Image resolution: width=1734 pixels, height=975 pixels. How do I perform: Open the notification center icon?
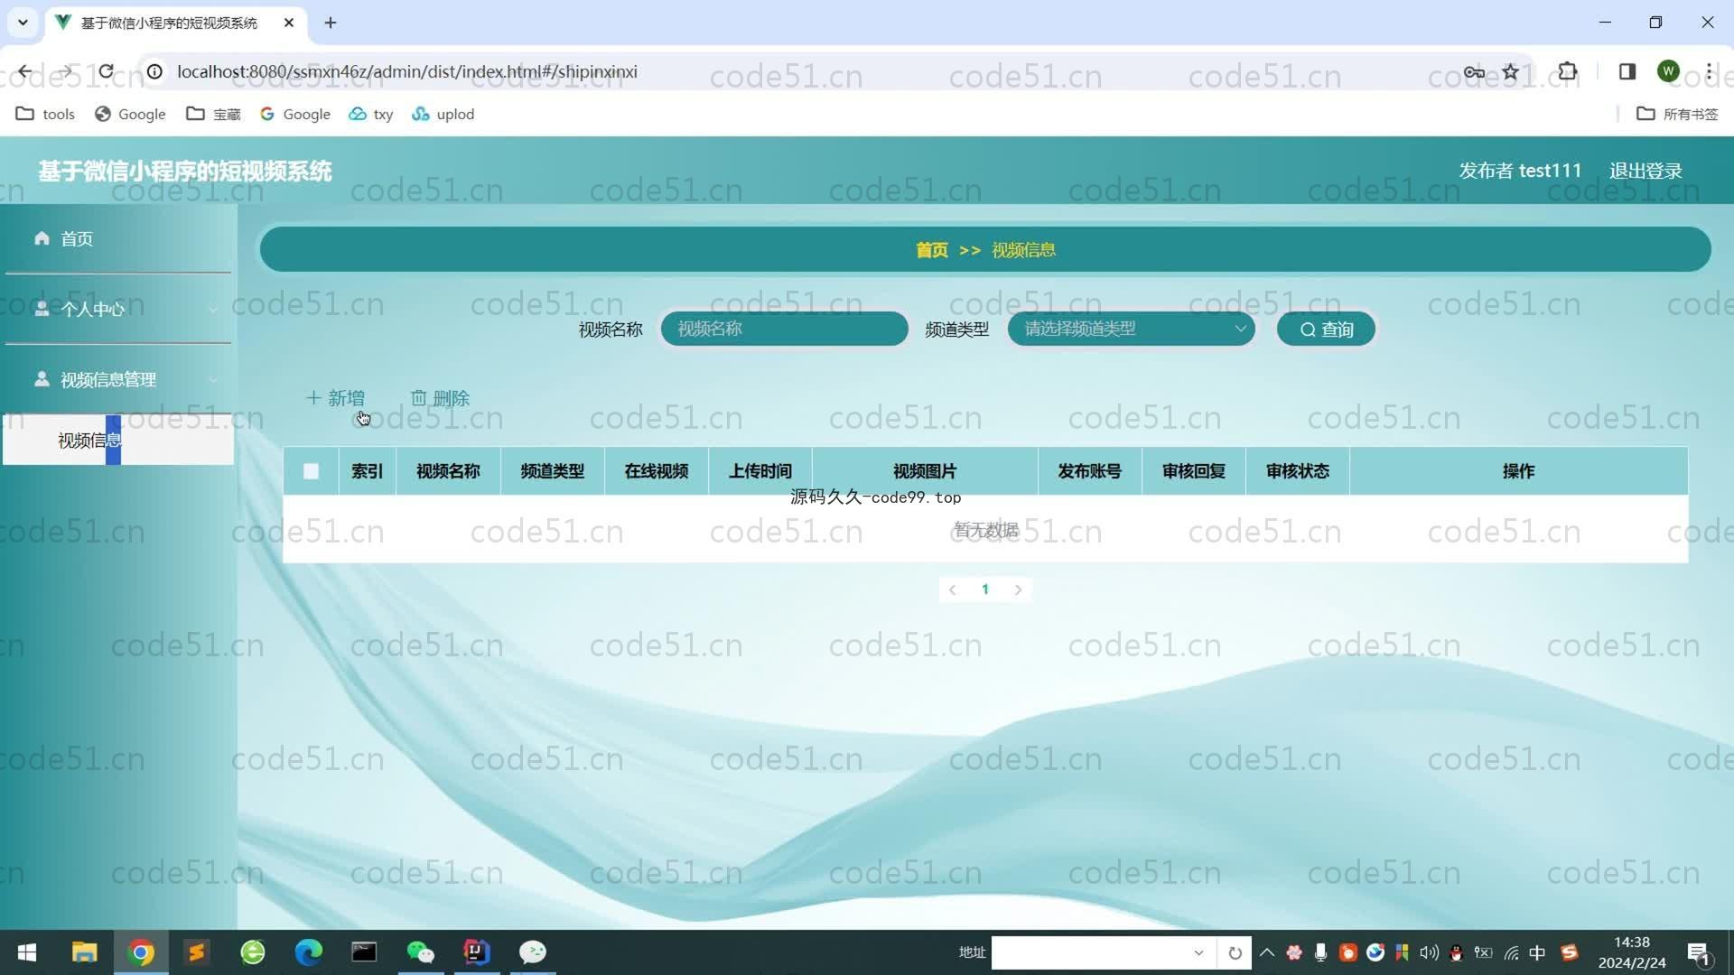point(1698,952)
